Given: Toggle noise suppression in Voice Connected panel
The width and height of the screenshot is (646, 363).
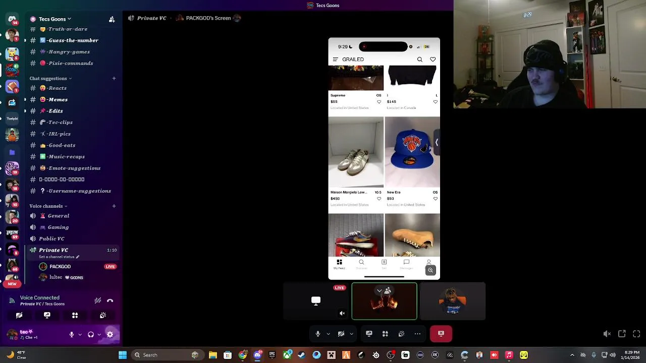Looking at the screenshot, I should pos(98,300).
